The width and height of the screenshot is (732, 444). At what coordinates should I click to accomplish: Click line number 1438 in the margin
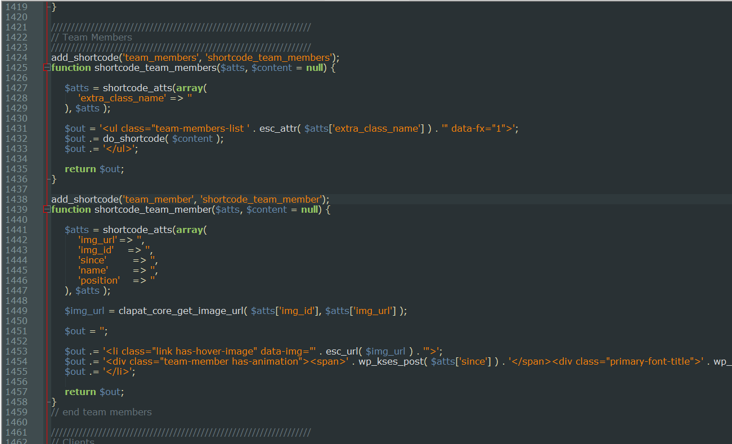click(x=16, y=199)
